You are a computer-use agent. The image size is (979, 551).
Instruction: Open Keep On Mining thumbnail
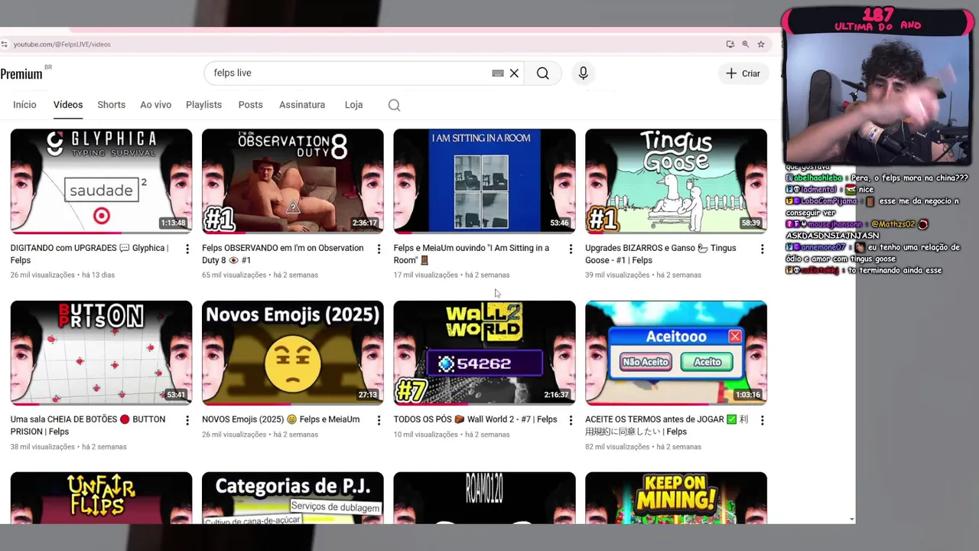click(676, 497)
